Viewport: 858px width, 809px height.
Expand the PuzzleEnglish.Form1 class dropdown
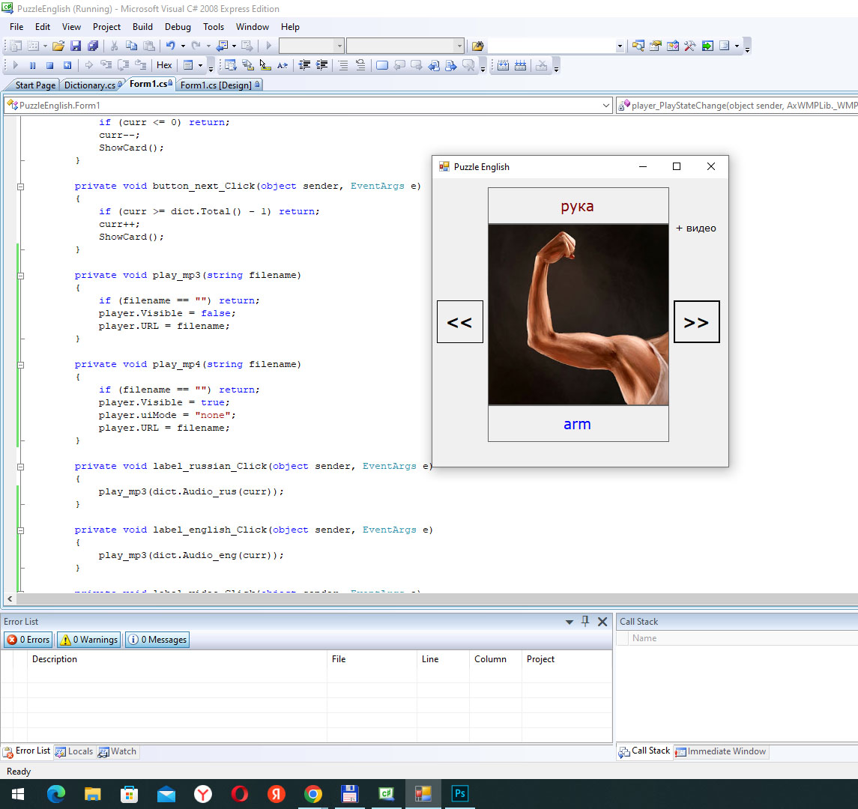(x=605, y=105)
